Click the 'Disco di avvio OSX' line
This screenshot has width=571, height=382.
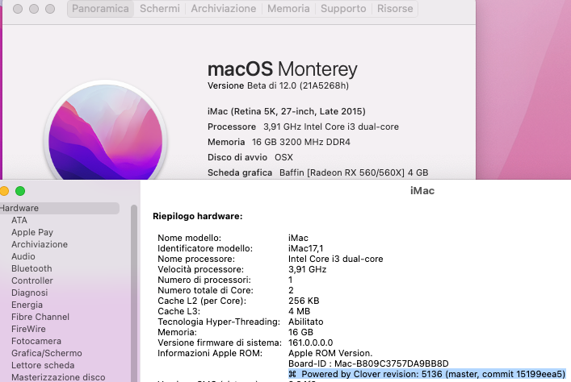coord(250,157)
